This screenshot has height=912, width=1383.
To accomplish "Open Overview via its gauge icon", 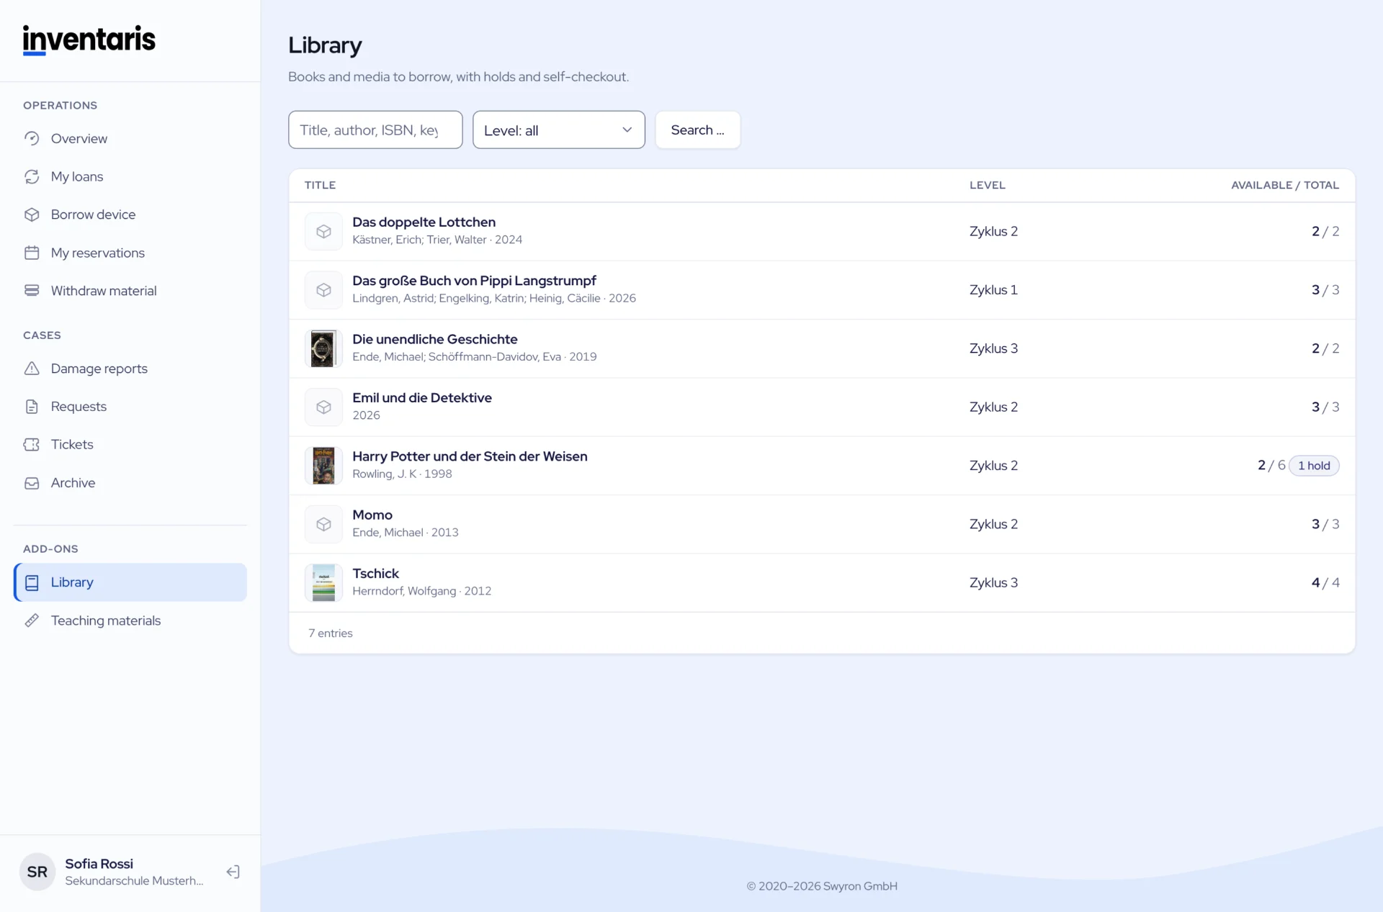I will 32,138.
